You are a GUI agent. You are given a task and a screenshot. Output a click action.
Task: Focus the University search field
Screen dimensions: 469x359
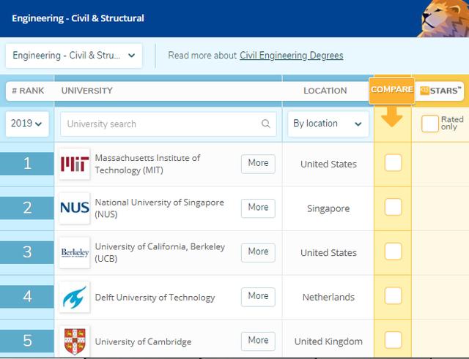[x=163, y=124]
